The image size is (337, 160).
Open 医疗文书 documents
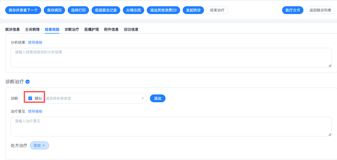(293, 10)
